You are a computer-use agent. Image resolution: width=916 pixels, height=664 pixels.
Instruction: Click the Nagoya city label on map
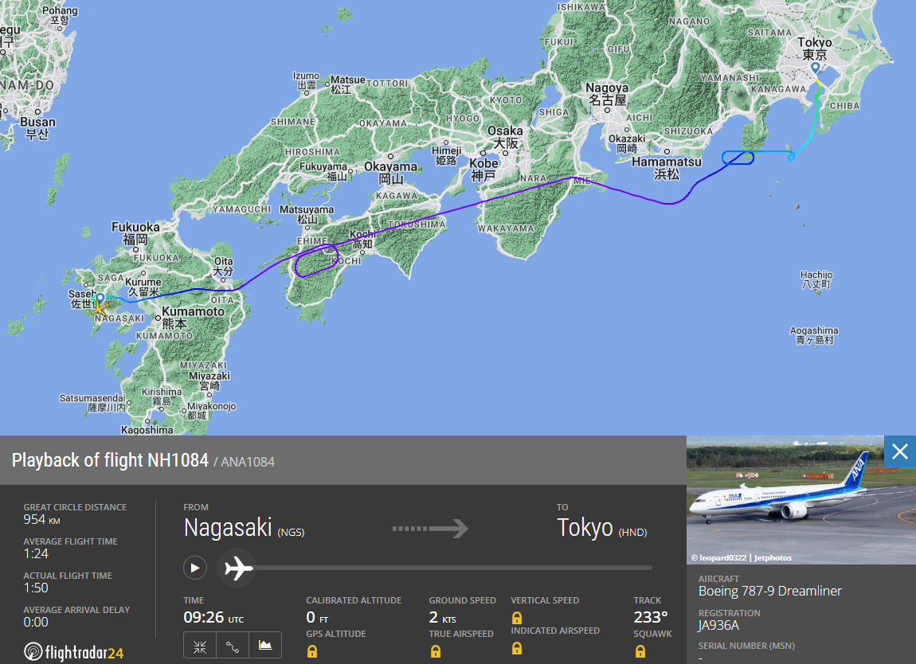(607, 93)
